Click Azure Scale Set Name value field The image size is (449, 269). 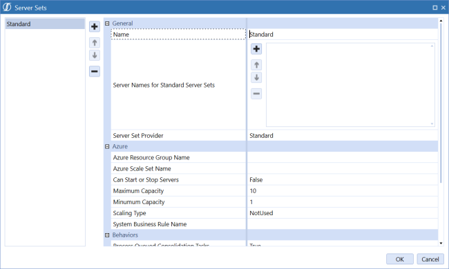343,169
